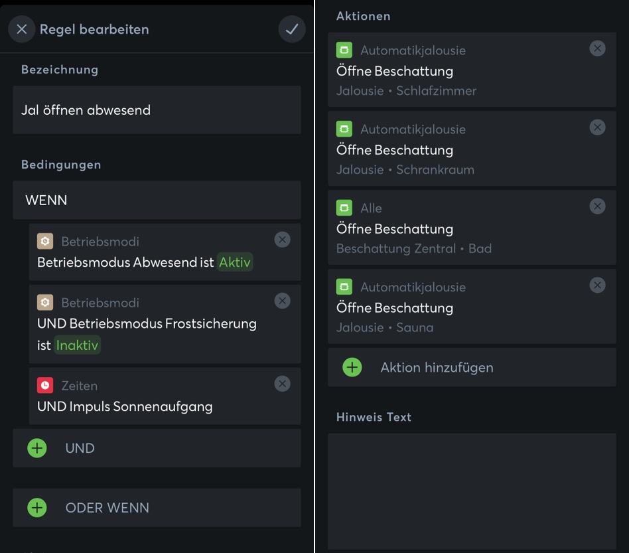Screen dimensions: 629x553
Task: Click into the Hinweis Text area
Action: coord(472,491)
